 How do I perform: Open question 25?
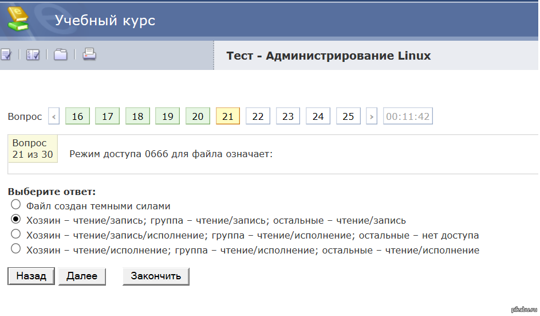pos(348,116)
